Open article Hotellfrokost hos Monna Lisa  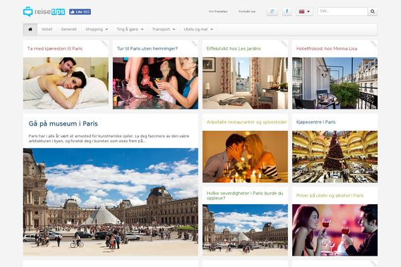point(327,49)
